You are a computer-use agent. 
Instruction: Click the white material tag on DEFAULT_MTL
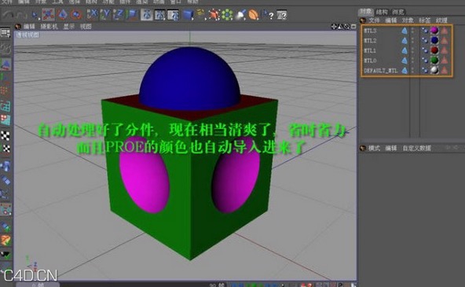[x=434, y=70]
